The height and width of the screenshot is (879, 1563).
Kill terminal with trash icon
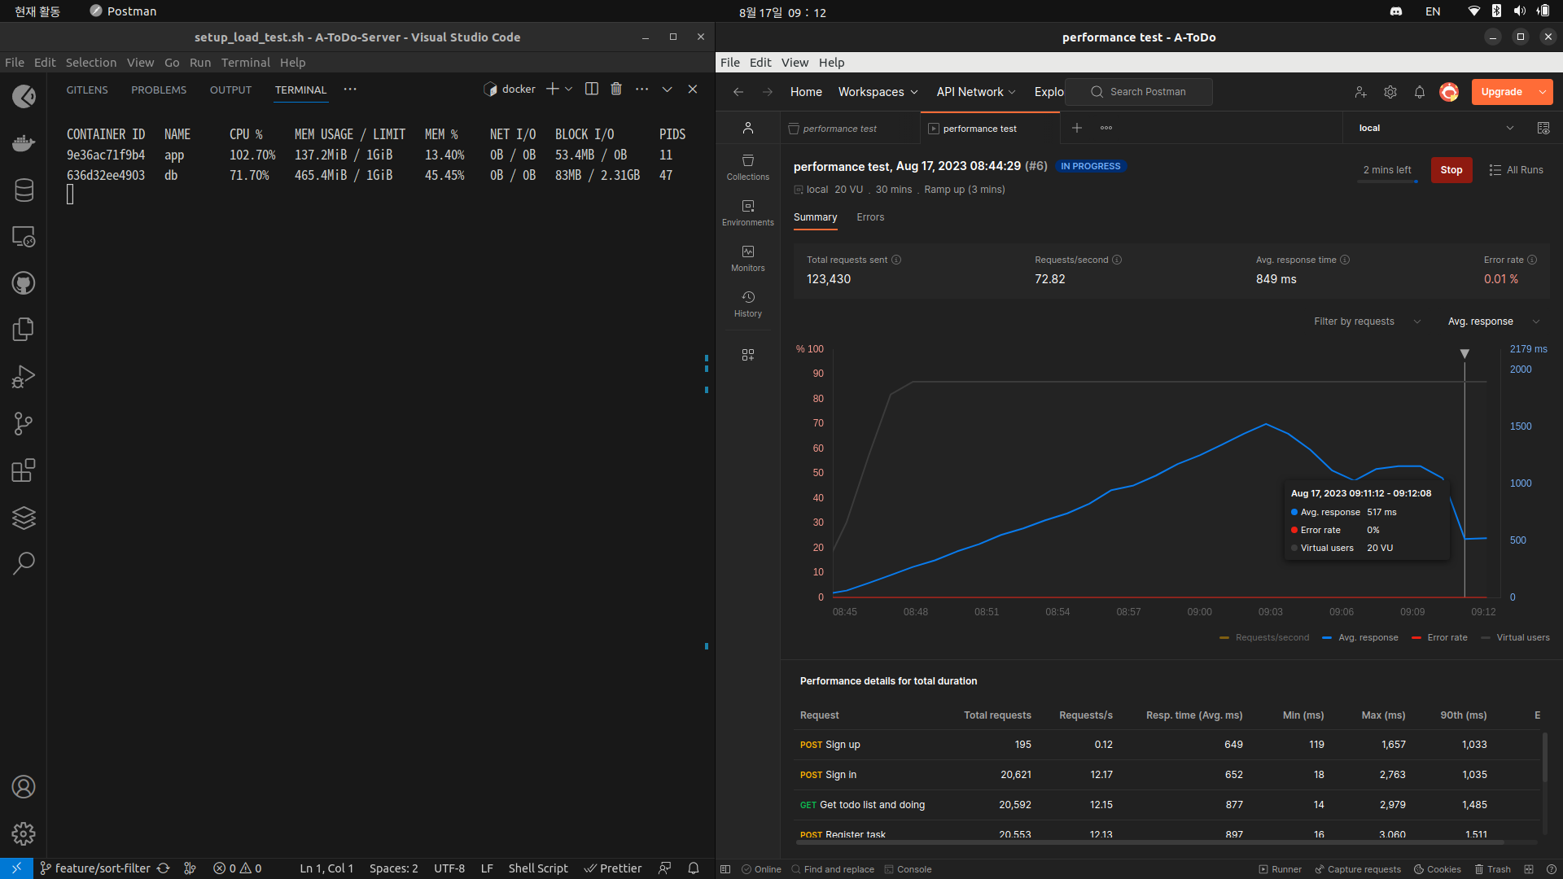[x=616, y=89]
